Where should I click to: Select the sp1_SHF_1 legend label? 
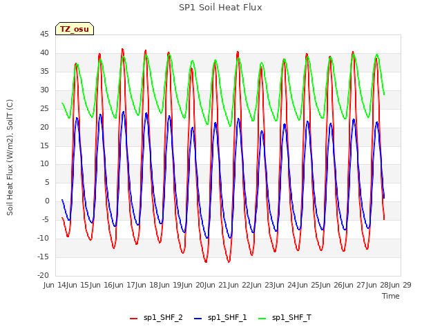coord(227,317)
